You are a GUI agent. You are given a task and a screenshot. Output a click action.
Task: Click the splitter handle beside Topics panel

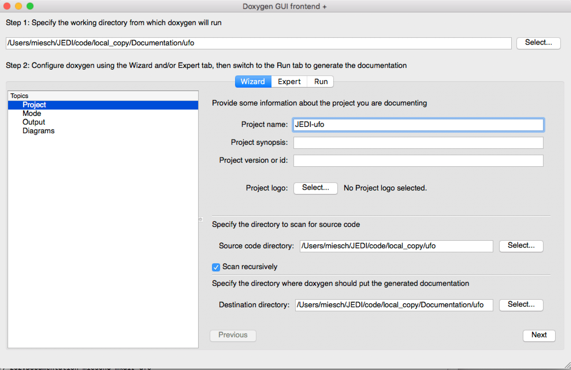click(x=201, y=219)
